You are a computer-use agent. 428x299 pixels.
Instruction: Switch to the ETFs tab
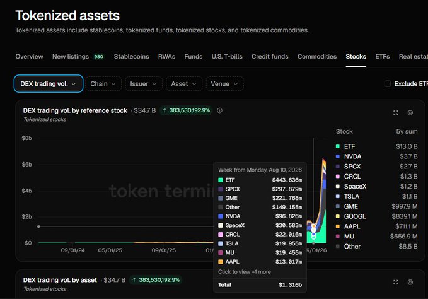tap(382, 57)
